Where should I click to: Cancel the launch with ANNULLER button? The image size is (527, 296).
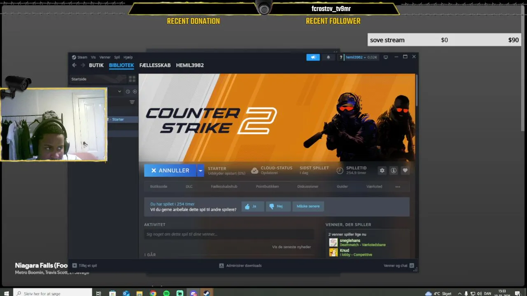(170, 170)
